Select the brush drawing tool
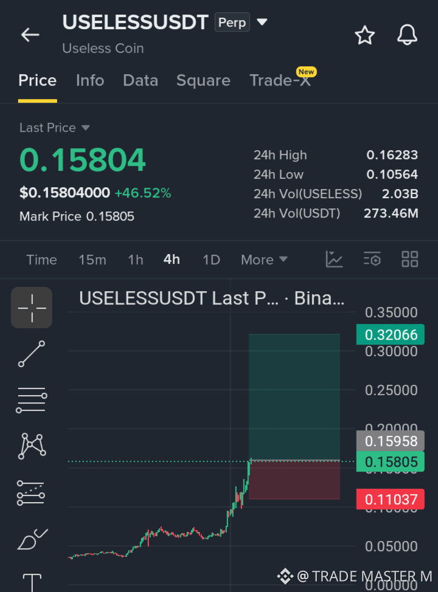Viewport: 438px width, 592px height. coord(32,539)
